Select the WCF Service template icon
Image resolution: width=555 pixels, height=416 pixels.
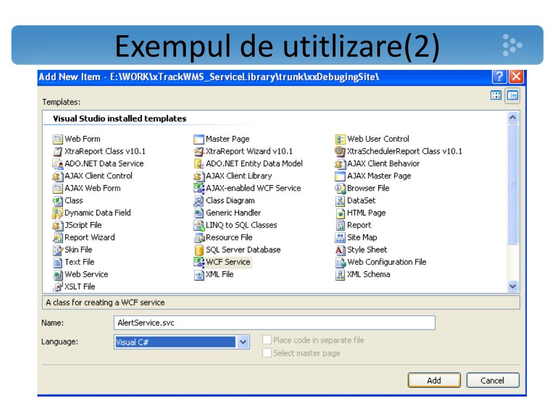point(199,263)
